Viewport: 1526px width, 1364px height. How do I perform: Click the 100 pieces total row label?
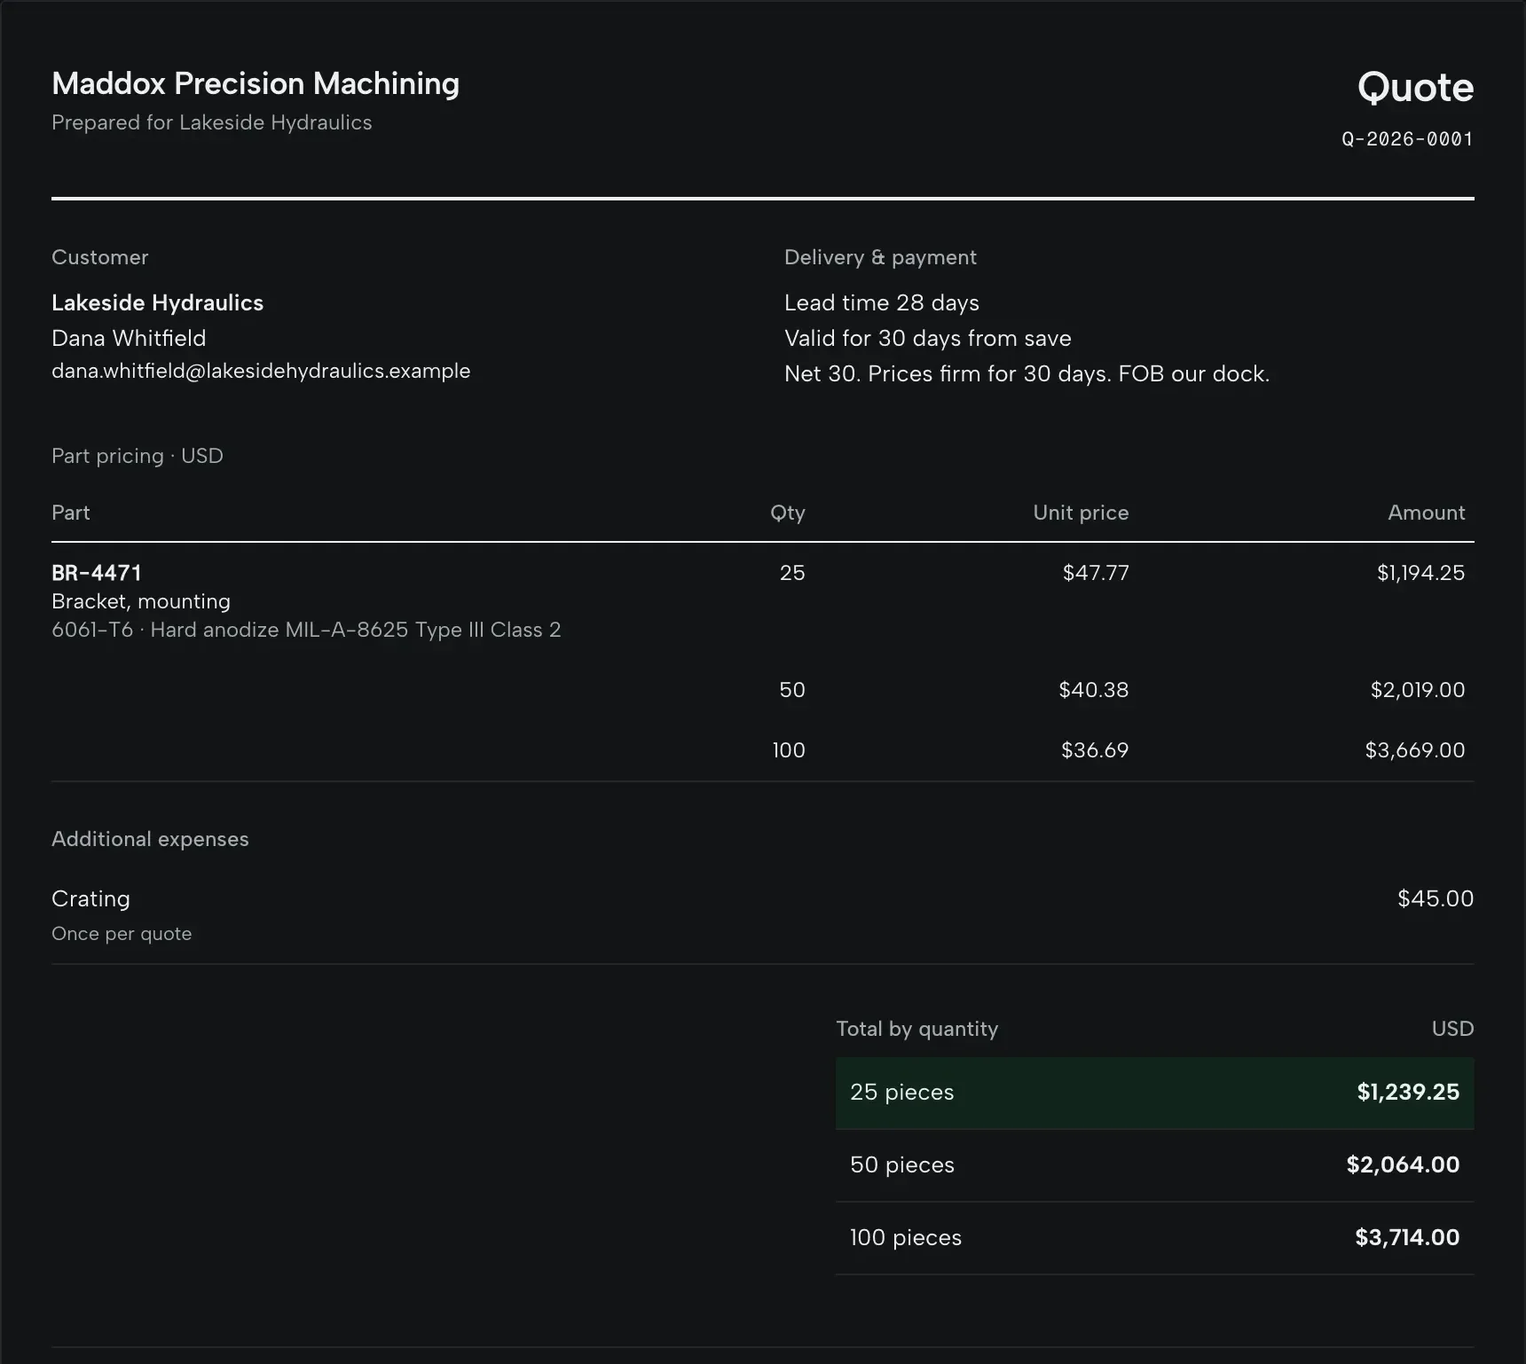point(906,1238)
